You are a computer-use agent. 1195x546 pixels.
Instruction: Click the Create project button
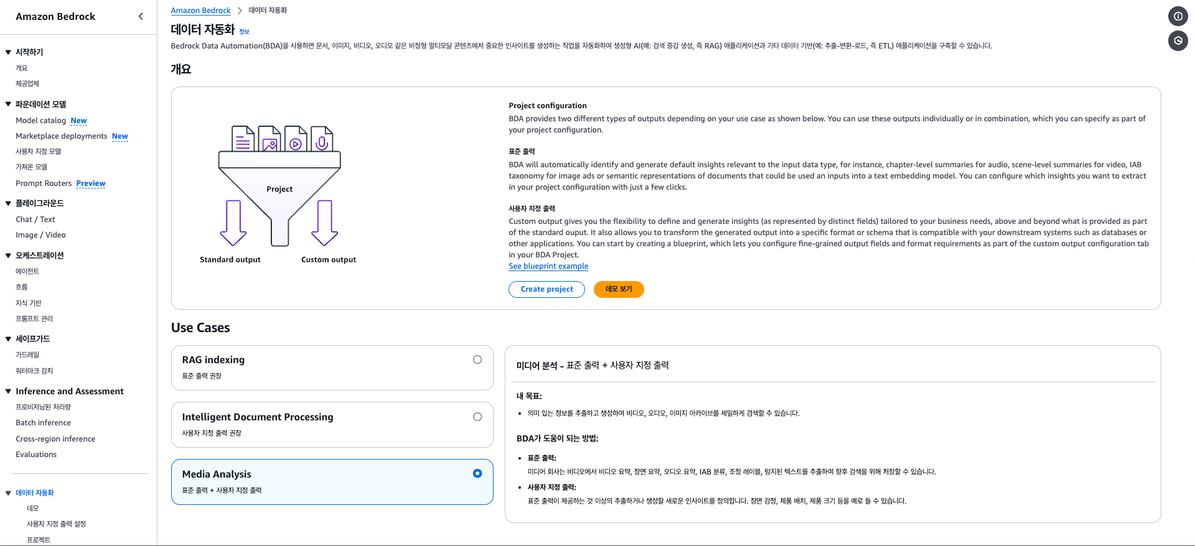coord(546,289)
